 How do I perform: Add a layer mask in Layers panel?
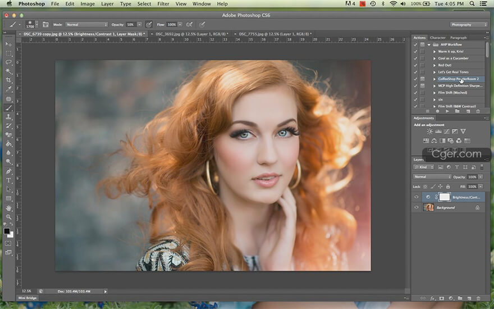(442, 298)
